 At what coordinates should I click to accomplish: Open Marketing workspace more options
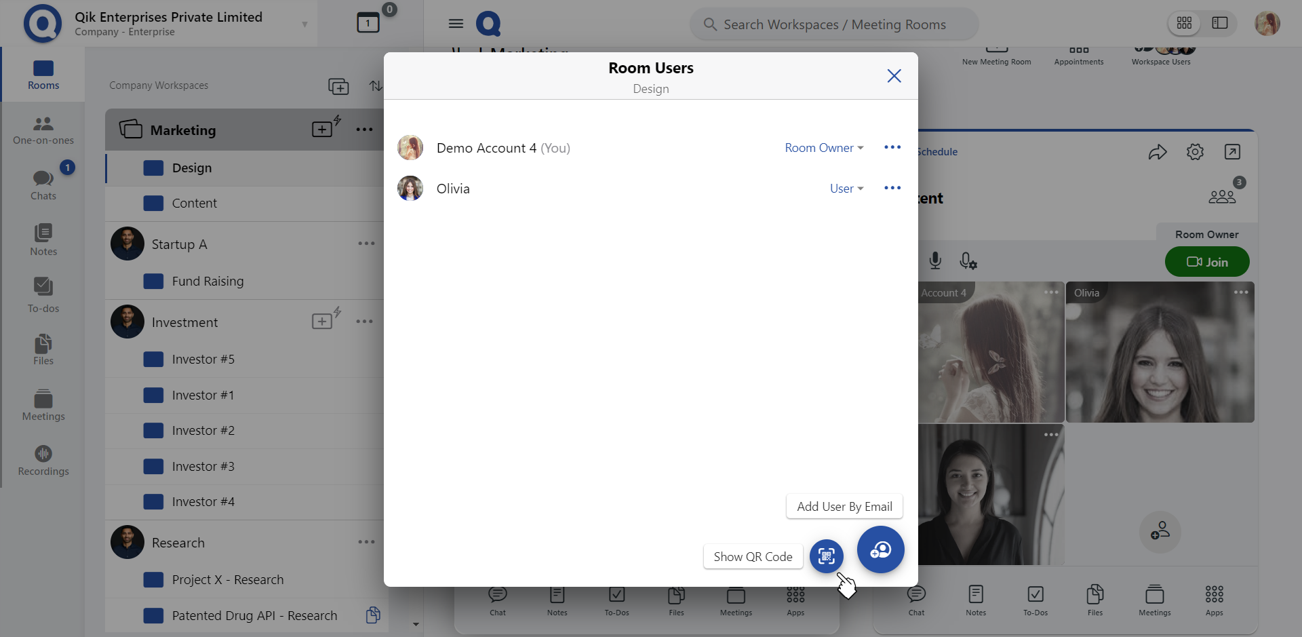(x=365, y=130)
